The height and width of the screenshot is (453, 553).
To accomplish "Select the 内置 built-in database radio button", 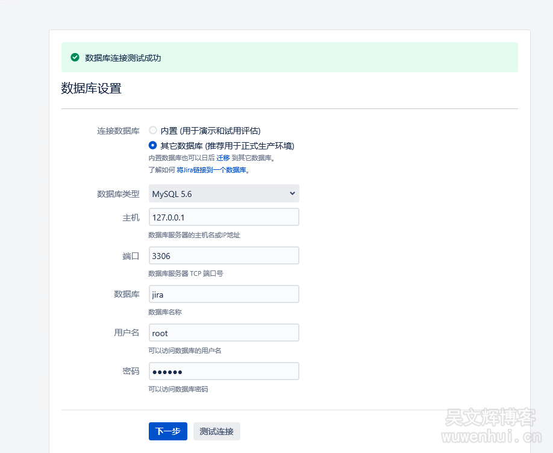I will 153,130.
